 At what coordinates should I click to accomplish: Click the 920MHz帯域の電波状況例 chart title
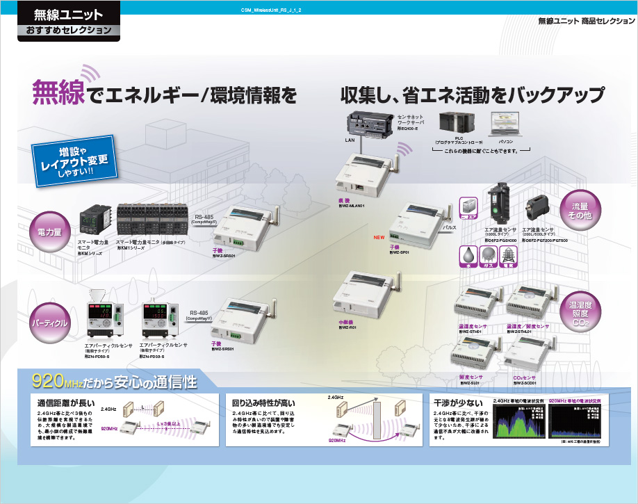coord(575,401)
